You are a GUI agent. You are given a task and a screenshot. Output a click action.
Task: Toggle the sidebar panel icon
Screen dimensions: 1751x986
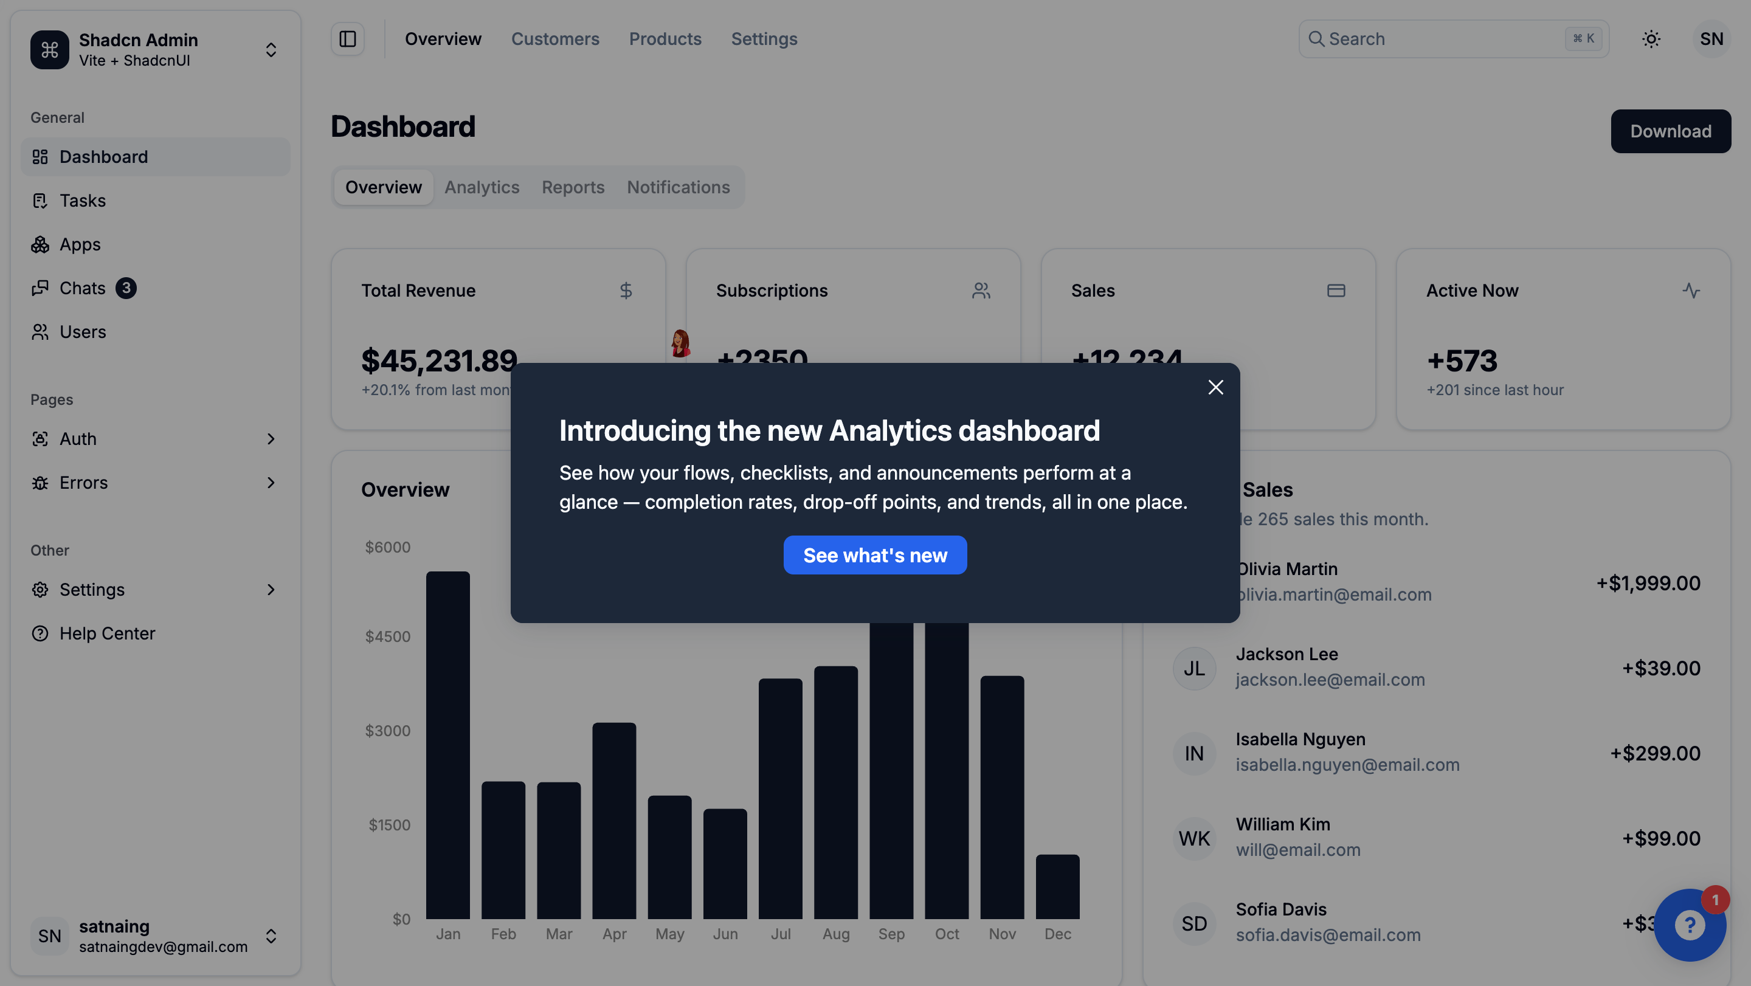pos(347,39)
